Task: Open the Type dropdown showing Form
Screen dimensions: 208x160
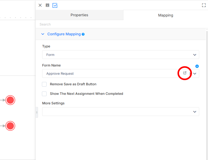Action: 121,55
